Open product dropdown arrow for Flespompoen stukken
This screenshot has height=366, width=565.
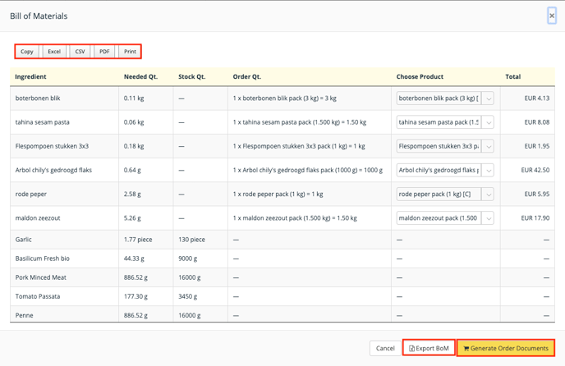coord(488,146)
